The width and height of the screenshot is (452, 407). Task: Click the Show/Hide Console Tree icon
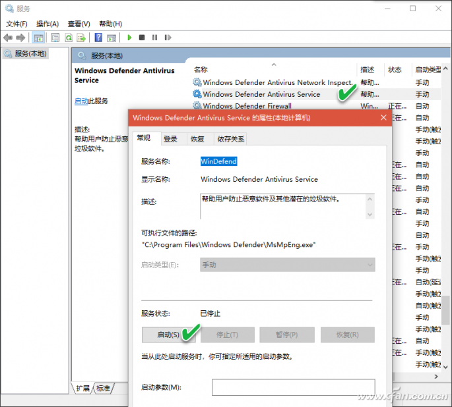click(39, 38)
